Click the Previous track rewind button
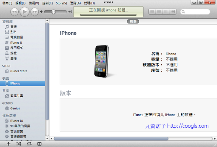 [14, 12]
